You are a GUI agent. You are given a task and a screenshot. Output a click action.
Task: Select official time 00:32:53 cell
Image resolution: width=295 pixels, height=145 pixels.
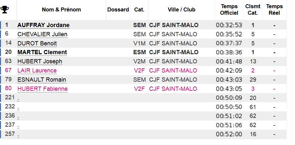[229, 25]
